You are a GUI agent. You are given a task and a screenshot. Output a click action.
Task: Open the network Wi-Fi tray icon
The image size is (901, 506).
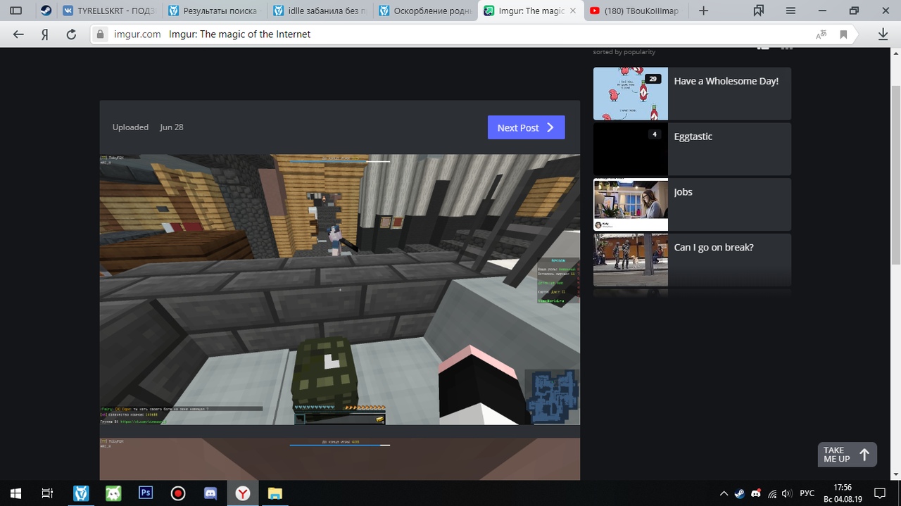[x=772, y=493]
